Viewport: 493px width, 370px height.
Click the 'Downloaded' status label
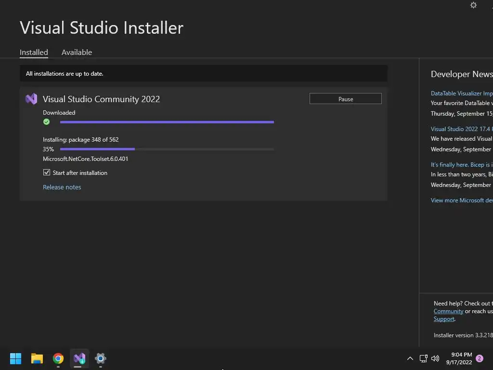[59, 113]
